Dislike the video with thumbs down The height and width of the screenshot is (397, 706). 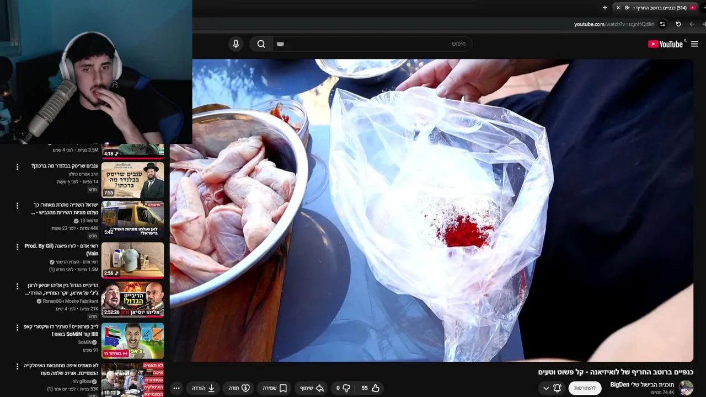click(x=346, y=388)
